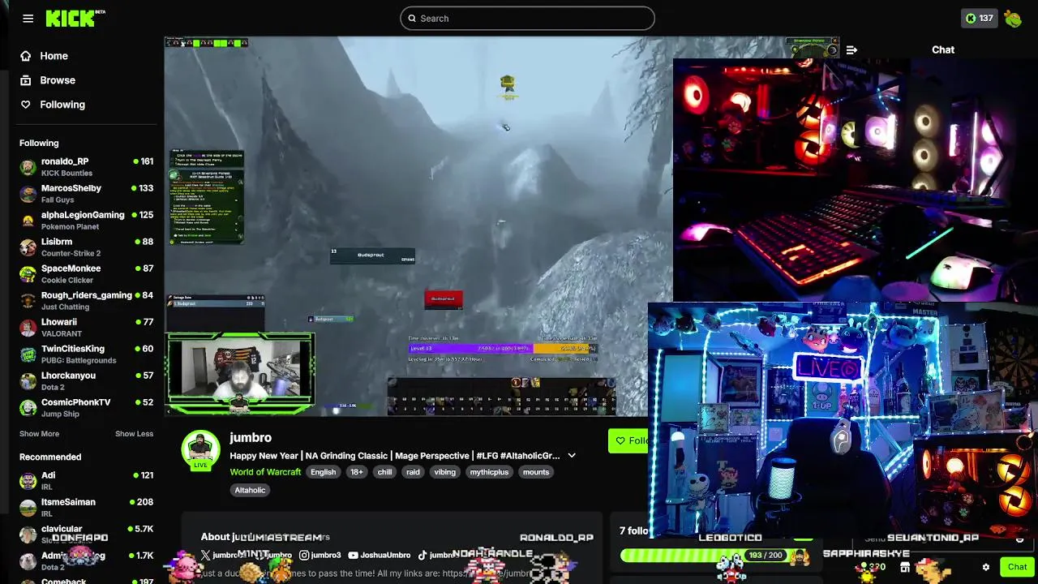
Task: Click the English tag
Action: pos(323,472)
